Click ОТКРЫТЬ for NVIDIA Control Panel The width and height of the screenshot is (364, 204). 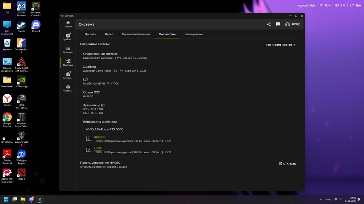(288, 163)
